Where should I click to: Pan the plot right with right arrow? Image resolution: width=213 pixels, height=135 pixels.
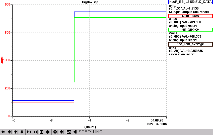tap(9, 132)
